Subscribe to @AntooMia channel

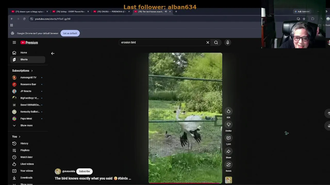pyautogui.click(x=84, y=171)
